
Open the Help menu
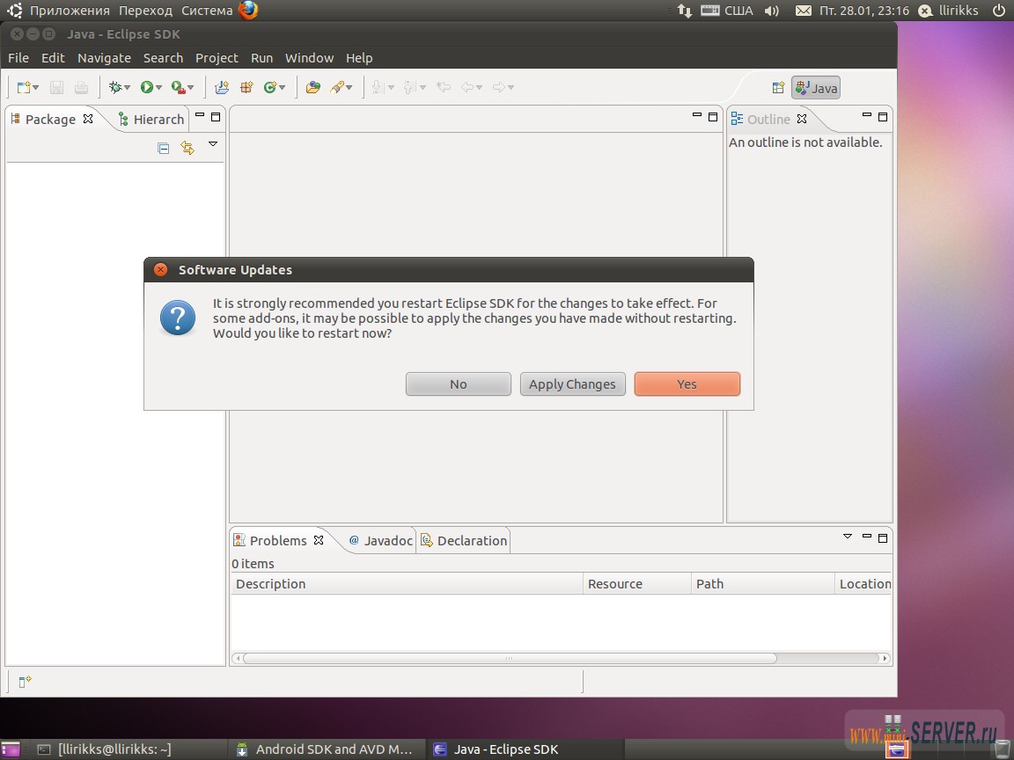pos(359,58)
